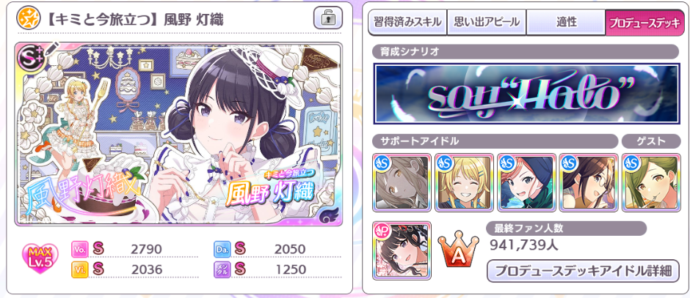Select the blonde smiling support idol thumbnail
The image size is (690, 298).
point(464,182)
